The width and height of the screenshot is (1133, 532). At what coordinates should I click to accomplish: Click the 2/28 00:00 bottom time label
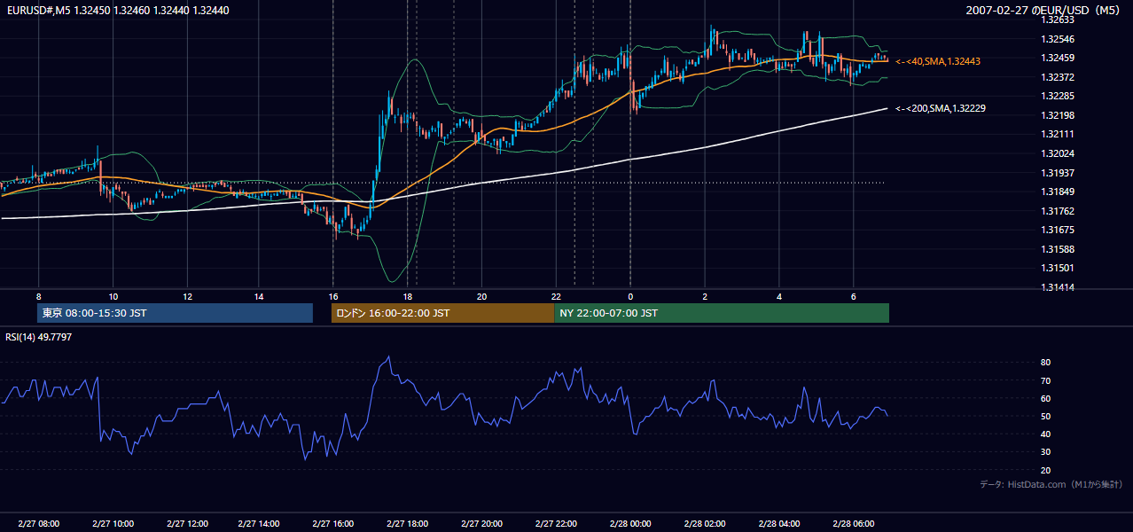(630, 523)
